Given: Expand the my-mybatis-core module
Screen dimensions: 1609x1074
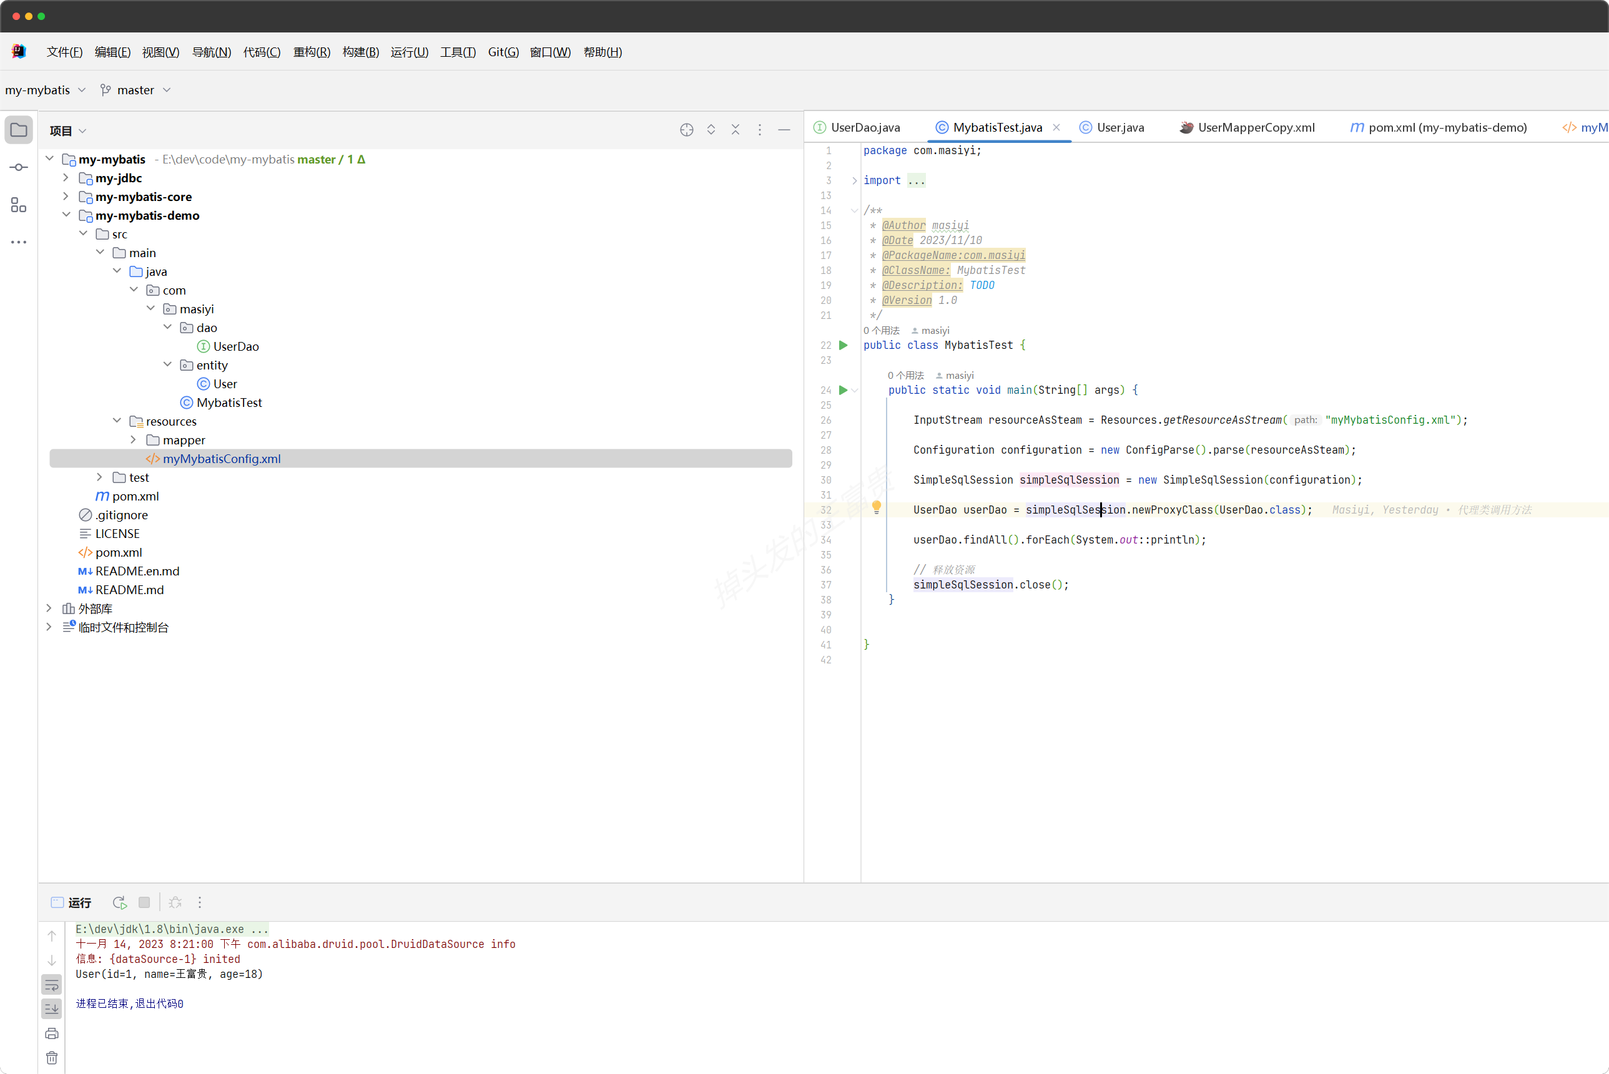Looking at the screenshot, I should coord(66,197).
